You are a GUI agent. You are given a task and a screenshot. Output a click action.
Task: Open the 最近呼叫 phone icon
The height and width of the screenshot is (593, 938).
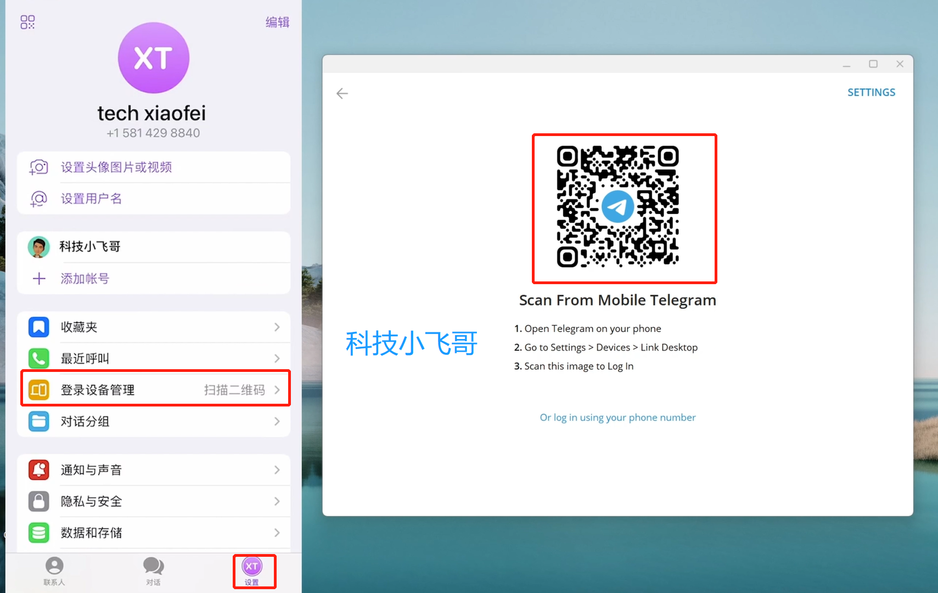click(39, 358)
